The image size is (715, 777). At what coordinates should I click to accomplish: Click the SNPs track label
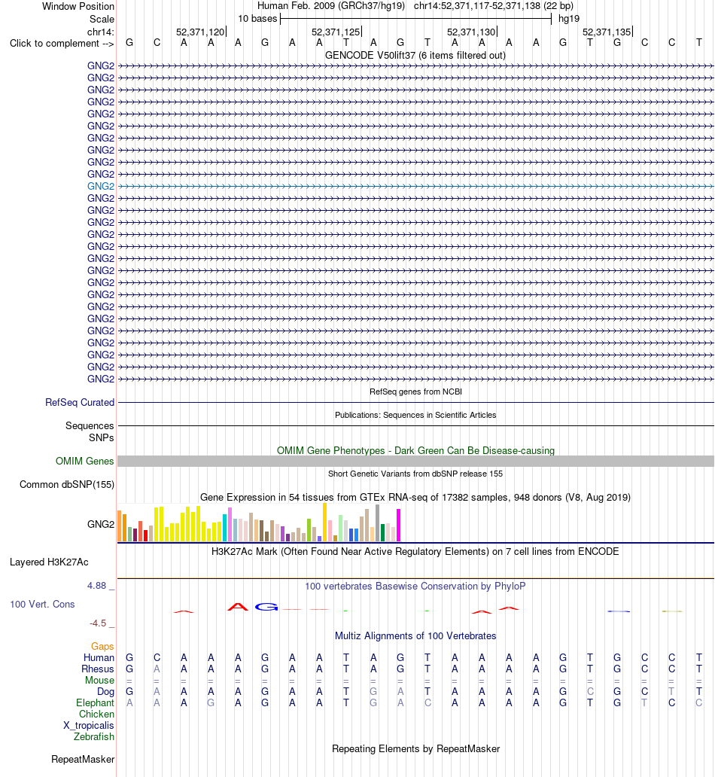101,438
